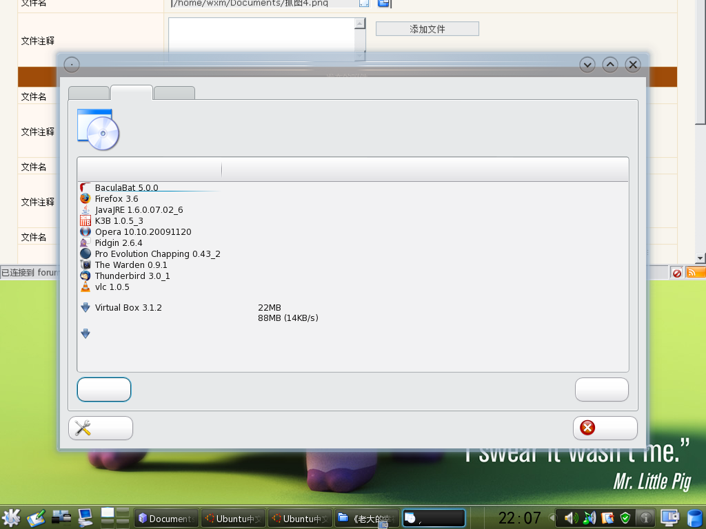The height and width of the screenshot is (529, 706).
Task: Click the Thunderbird icon in the list
Action: pos(85,276)
